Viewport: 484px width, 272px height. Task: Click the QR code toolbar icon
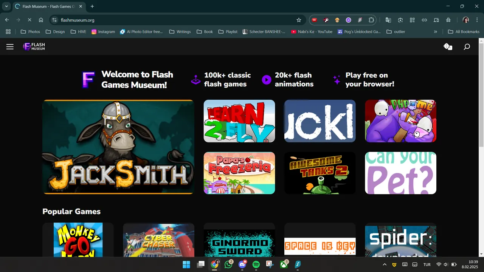[413, 20]
